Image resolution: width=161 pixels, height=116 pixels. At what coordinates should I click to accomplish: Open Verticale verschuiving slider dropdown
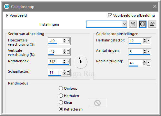point(68,51)
